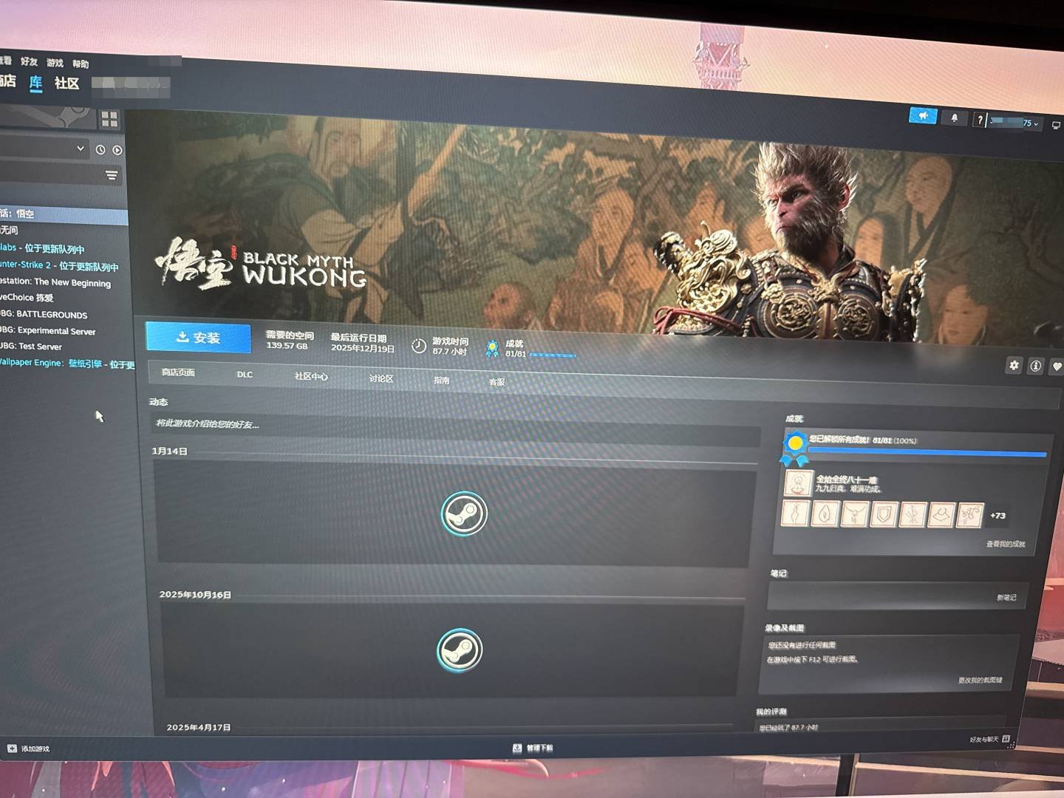Open the 指南 tab
This screenshot has width=1064, height=798.
point(441,380)
